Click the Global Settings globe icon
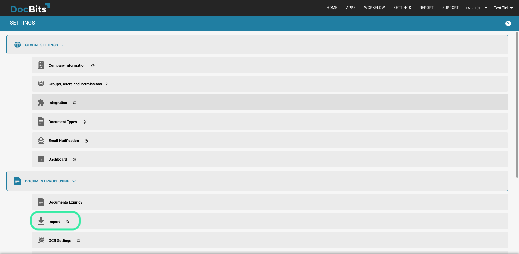 coord(18,45)
